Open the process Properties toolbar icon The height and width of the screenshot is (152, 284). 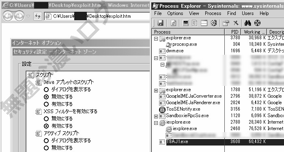(226, 23)
